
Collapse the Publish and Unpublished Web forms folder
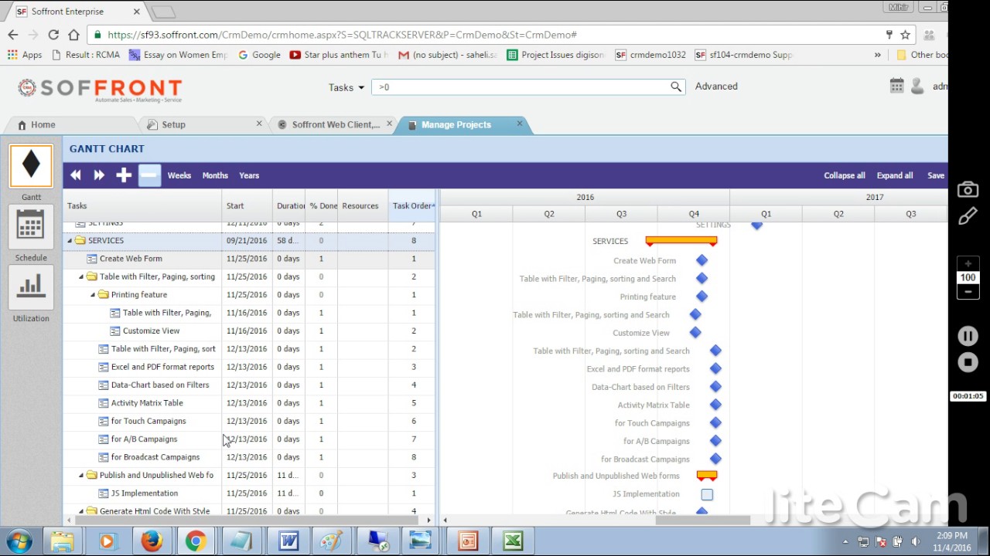pyautogui.click(x=81, y=476)
